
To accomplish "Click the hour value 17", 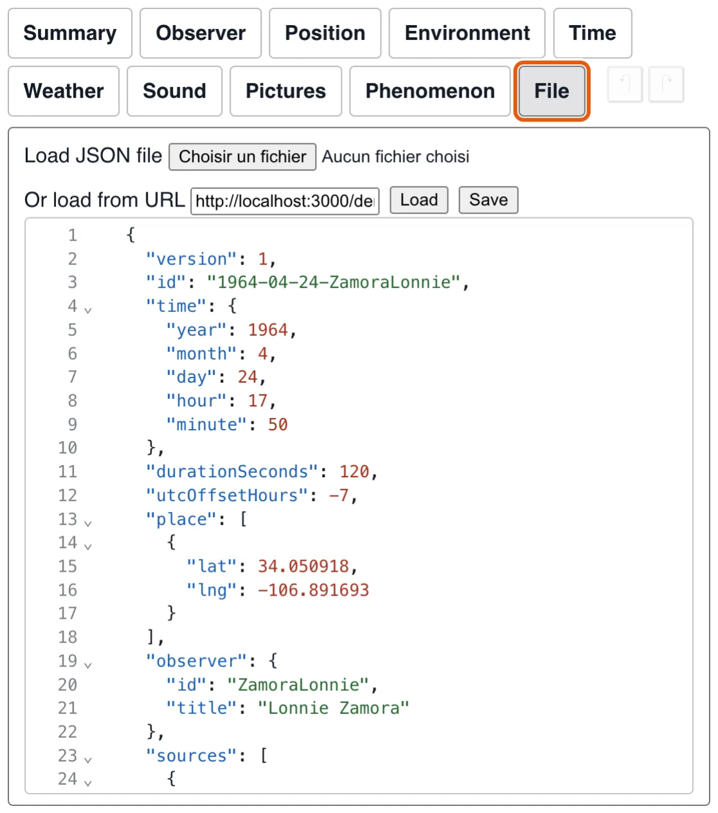I will [258, 401].
